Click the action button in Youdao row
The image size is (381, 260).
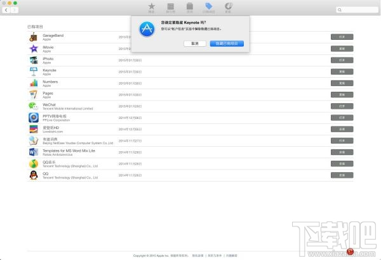point(342,140)
